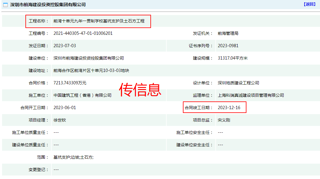The height and width of the screenshot is (179, 320).
Task: Click the page title 深圳市前海建设投资控股集团有限公司
Action: tap(48, 5)
